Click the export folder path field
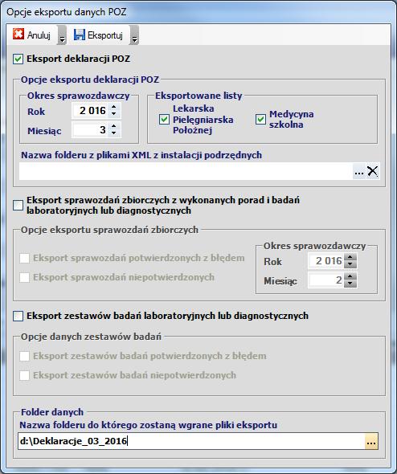This screenshot has width=397, height=474. click(191, 441)
